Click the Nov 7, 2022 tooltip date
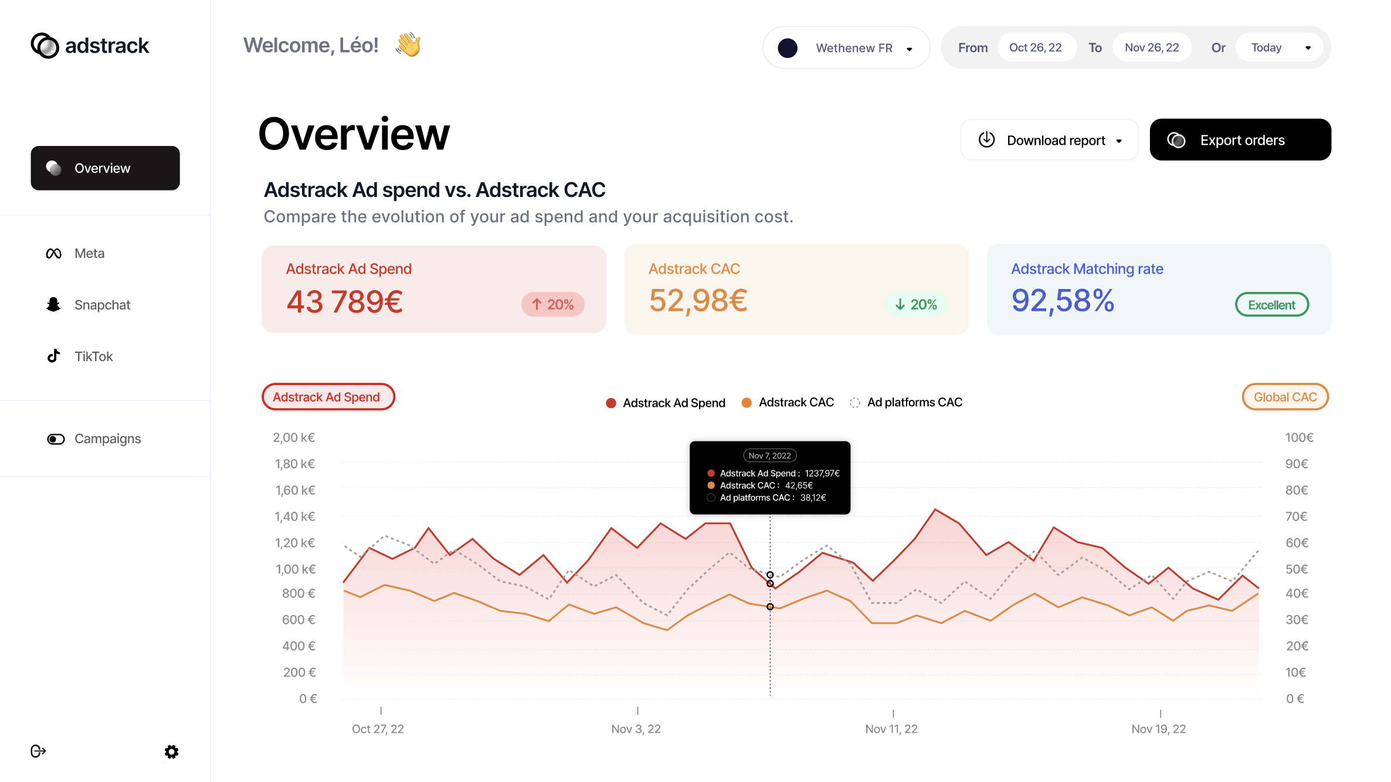 [x=770, y=455]
